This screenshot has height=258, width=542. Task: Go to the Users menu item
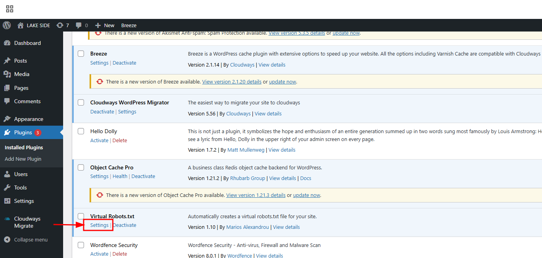(x=21, y=174)
